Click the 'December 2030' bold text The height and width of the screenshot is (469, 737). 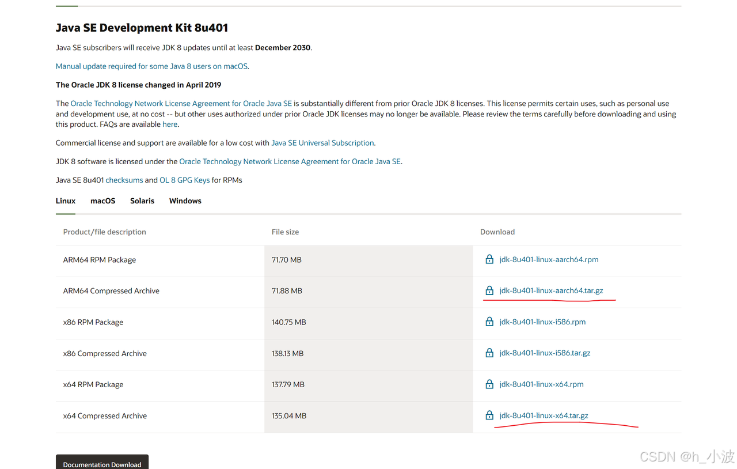pos(283,48)
